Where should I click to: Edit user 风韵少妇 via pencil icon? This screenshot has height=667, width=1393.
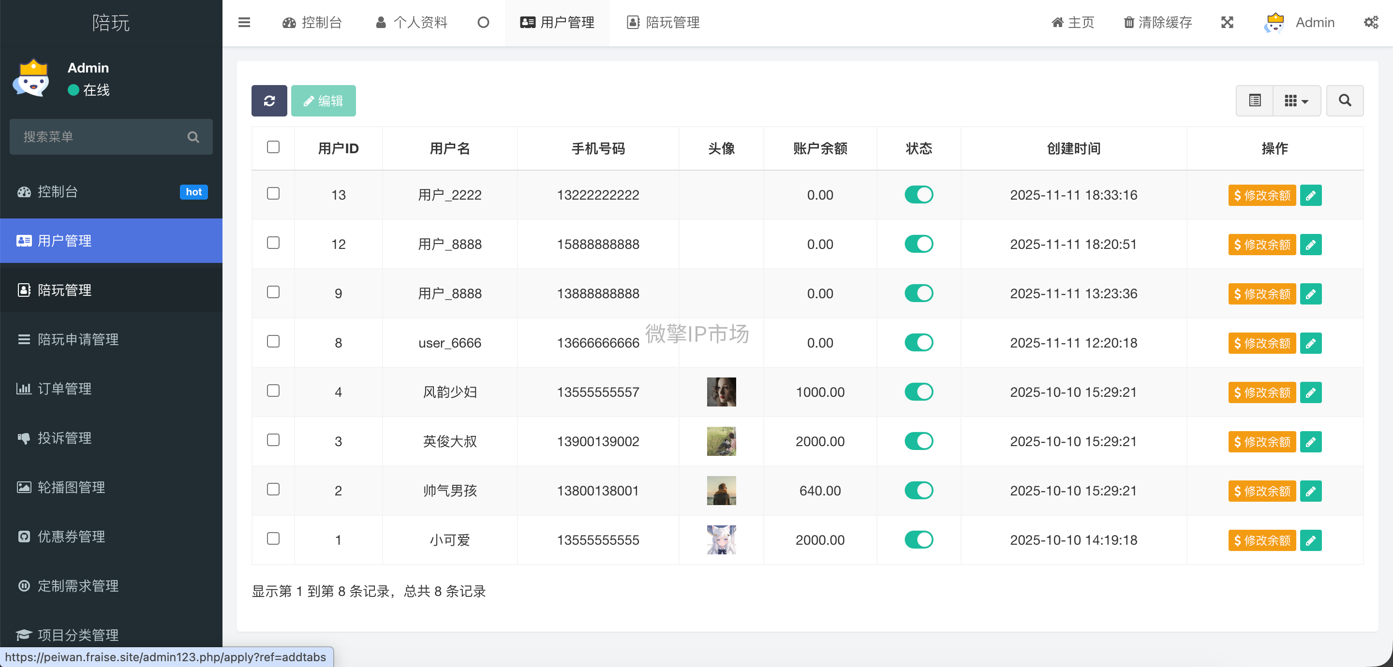click(x=1311, y=392)
